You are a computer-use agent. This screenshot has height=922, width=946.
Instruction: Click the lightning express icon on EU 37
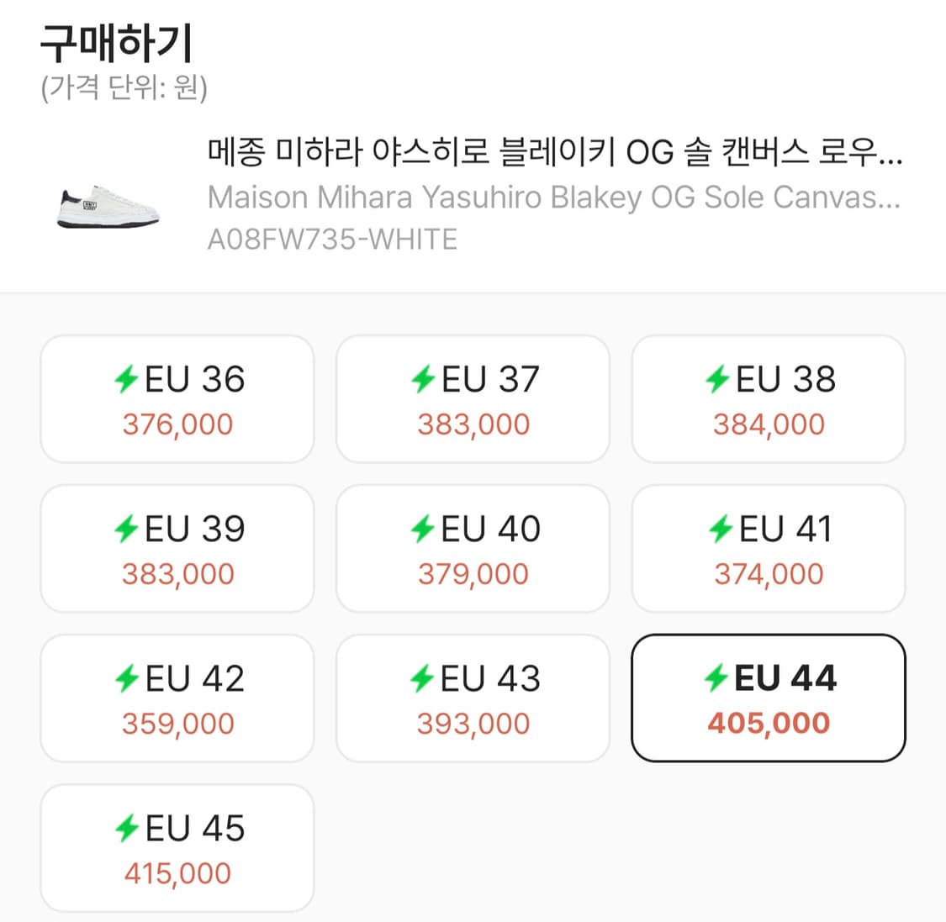coord(423,378)
